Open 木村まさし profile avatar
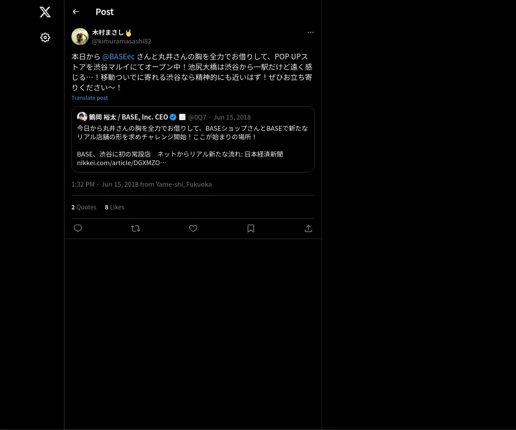The image size is (516, 430). (80, 37)
